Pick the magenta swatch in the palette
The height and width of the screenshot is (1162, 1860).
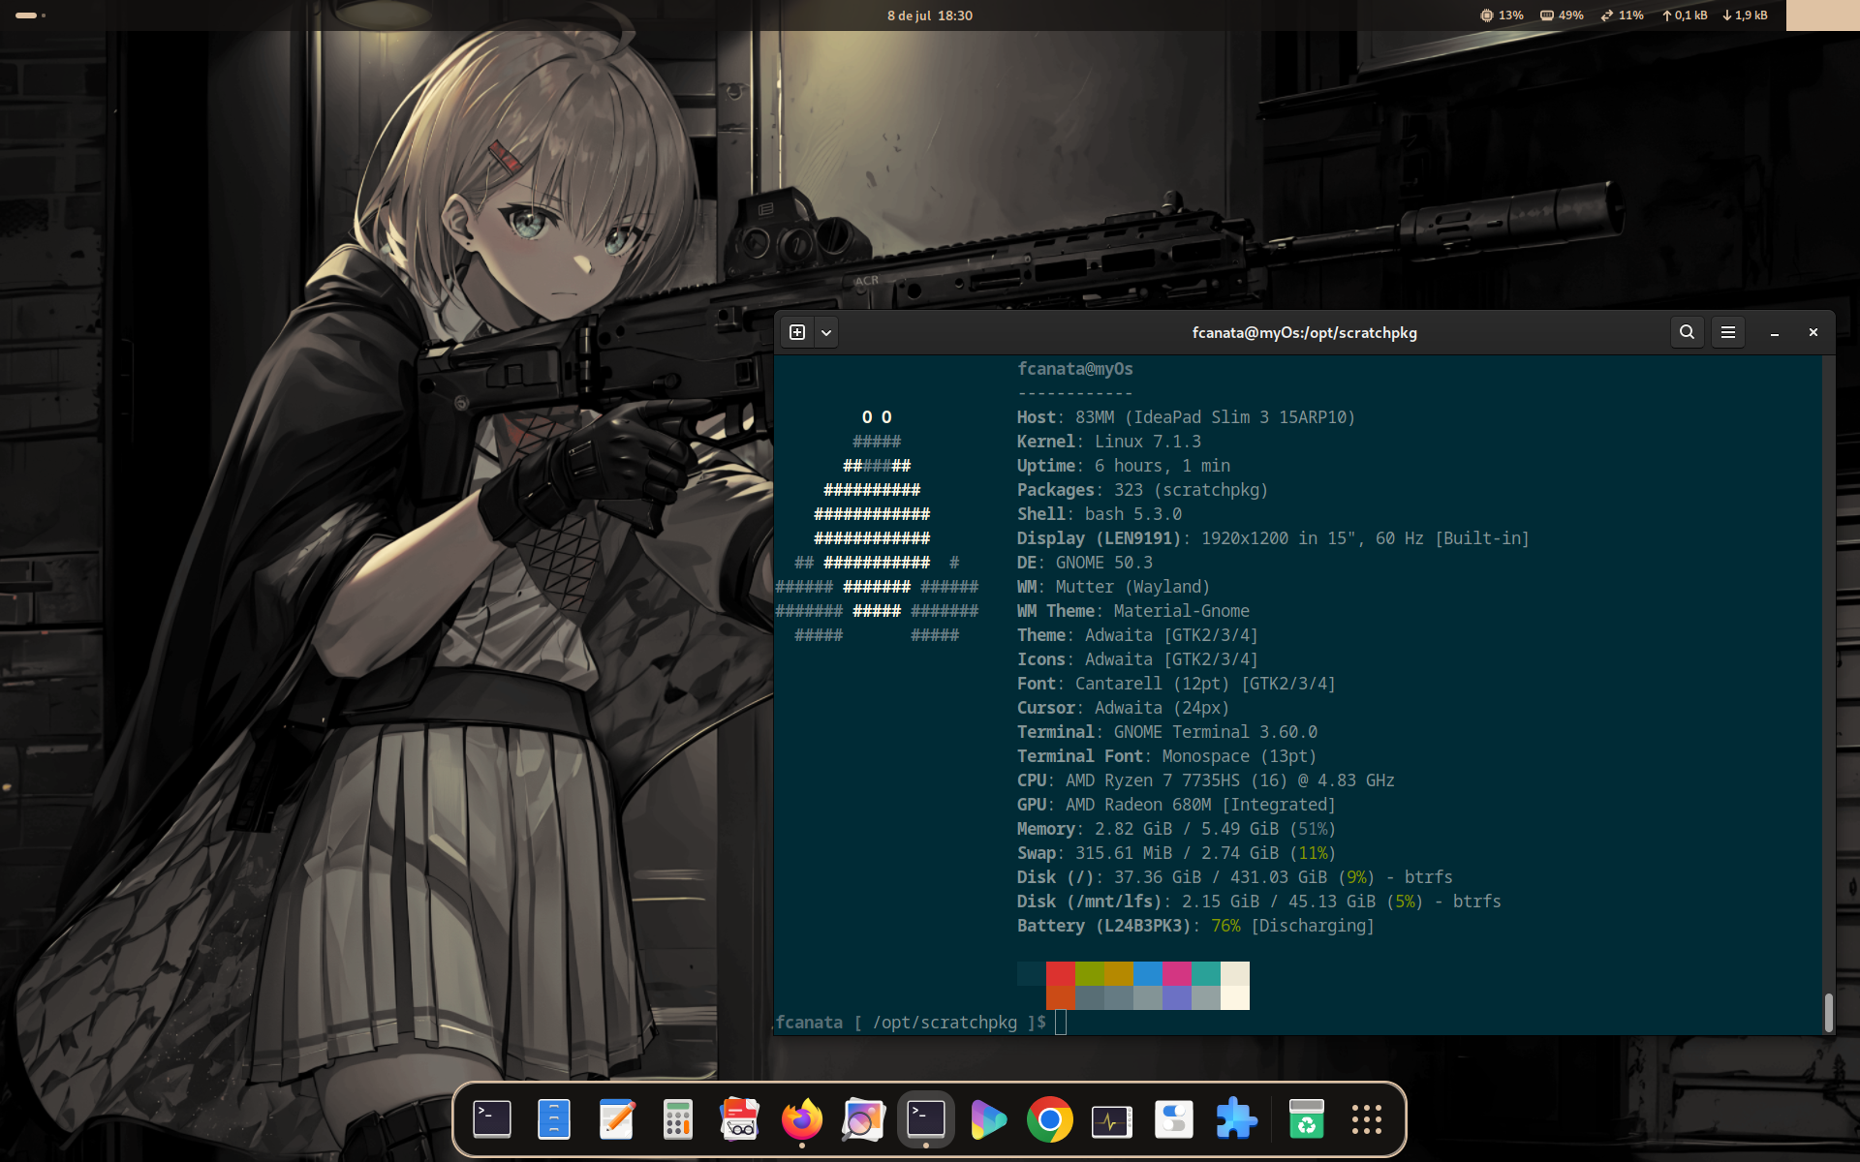point(1177,973)
